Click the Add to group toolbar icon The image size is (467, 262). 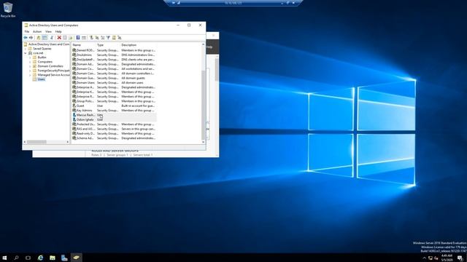(120, 37)
